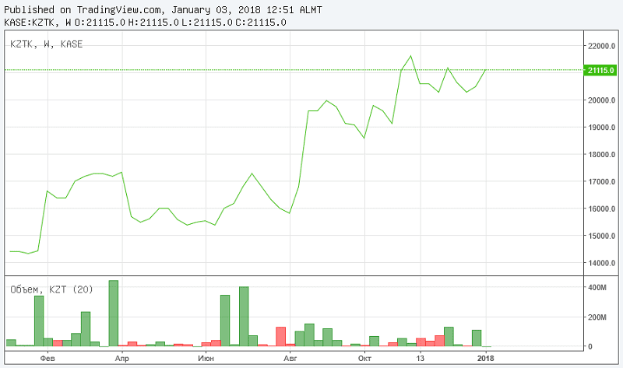The height and width of the screenshot is (368, 623).
Task: Click the tallest volume bar near Апр
Action: tap(113, 314)
